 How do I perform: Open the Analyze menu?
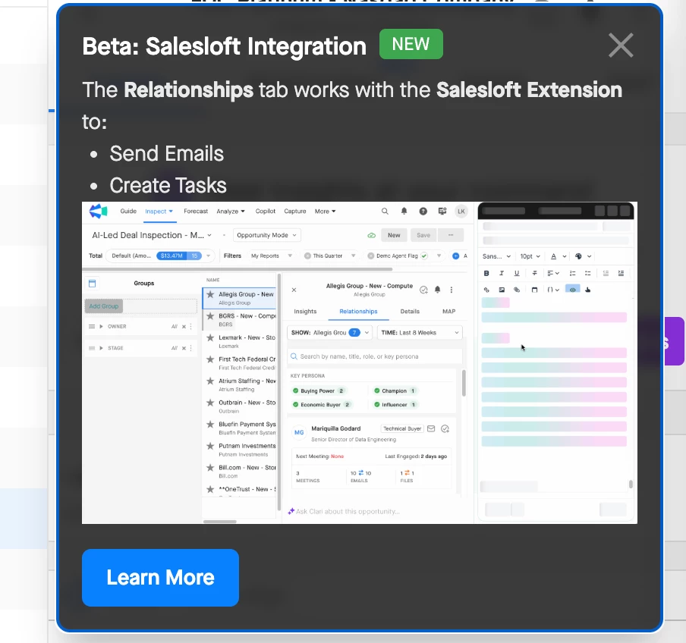231,211
